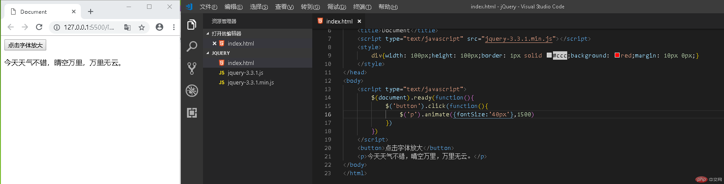The image size is (724, 184).
Task: Click the <button> code on line 20
Action: (x=406, y=148)
